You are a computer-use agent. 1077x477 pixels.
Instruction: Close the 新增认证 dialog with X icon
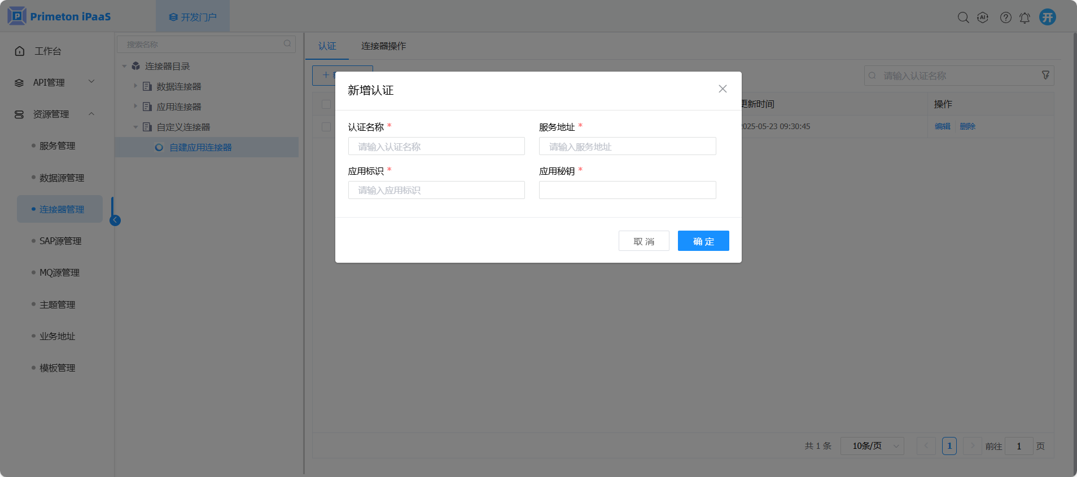(723, 89)
